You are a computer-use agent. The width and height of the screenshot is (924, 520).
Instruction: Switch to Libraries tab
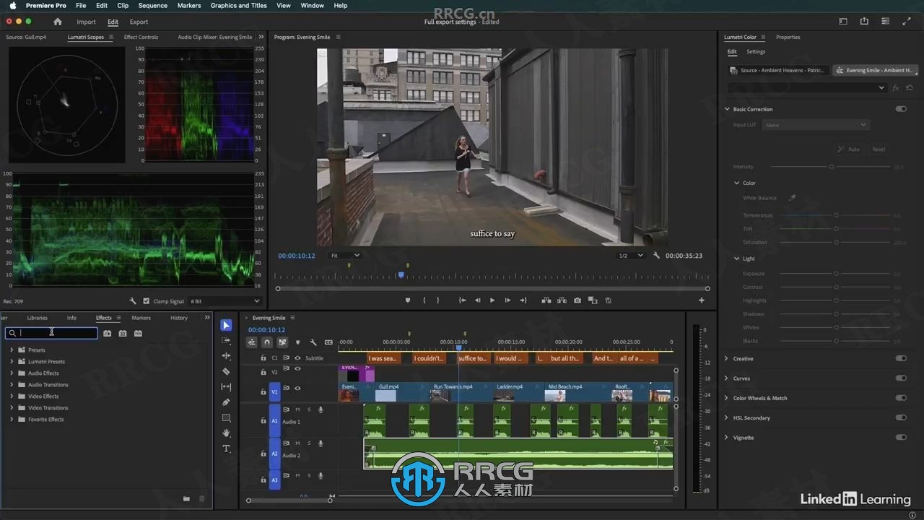(37, 318)
